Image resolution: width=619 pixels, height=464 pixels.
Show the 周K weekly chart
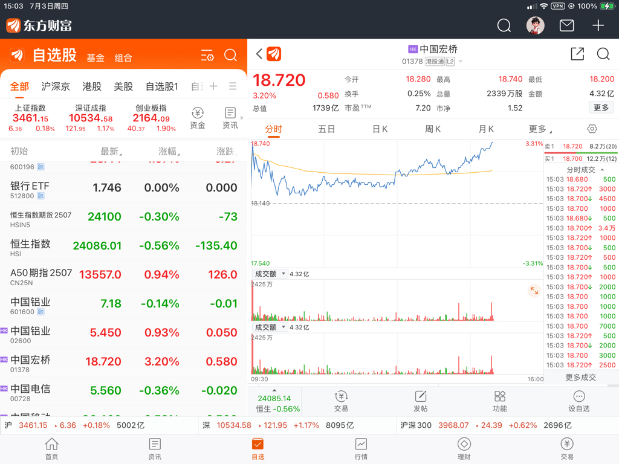pos(433,129)
